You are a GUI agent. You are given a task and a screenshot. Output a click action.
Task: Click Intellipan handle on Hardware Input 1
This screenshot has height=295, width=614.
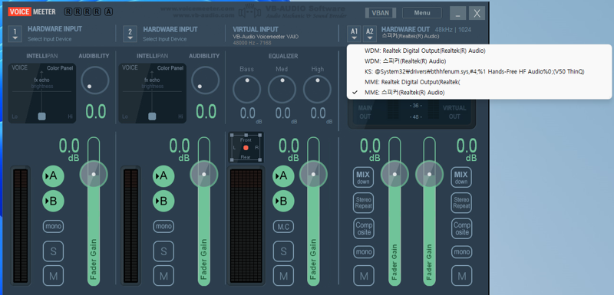pyautogui.click(x=42, y=116)
